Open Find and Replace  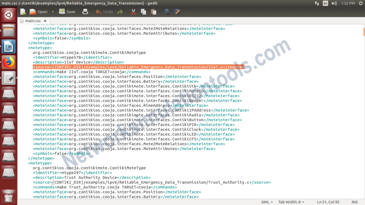click(x=177, y=11)
